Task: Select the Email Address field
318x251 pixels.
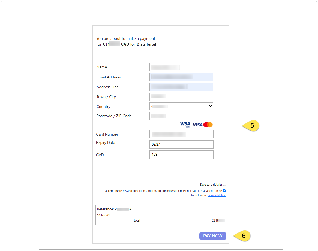Action: click(181, 77)
